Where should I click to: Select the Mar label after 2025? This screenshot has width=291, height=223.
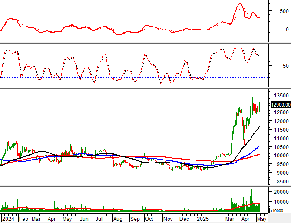(x=230, y=219)
